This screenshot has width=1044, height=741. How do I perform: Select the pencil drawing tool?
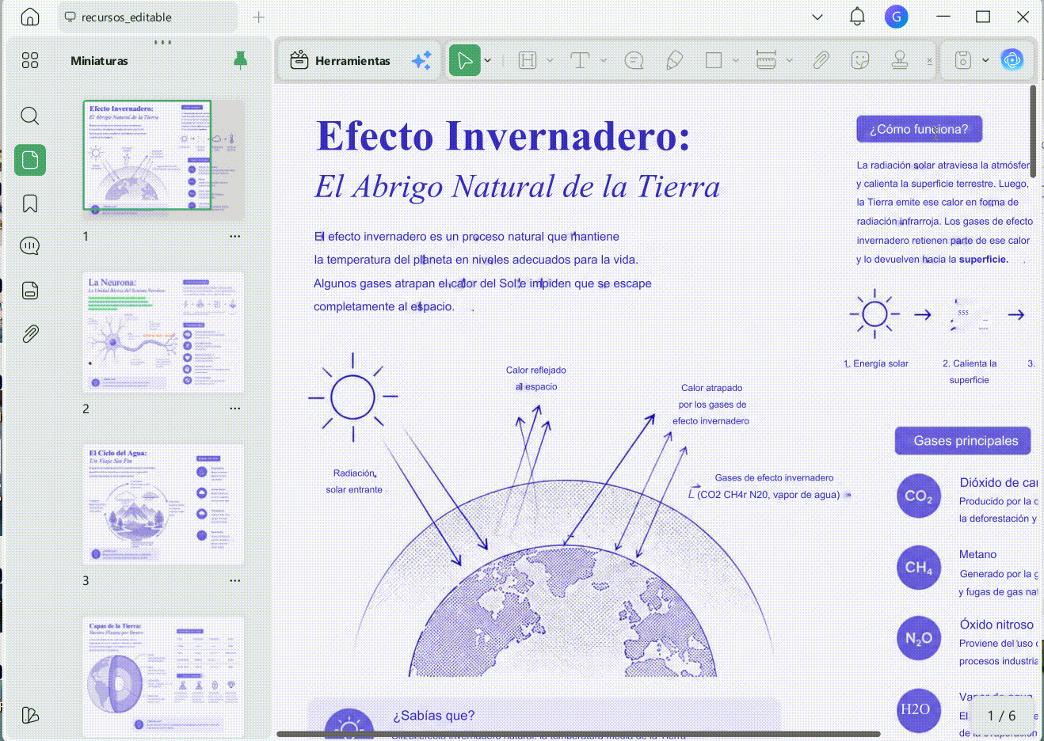tap(674, 60)
